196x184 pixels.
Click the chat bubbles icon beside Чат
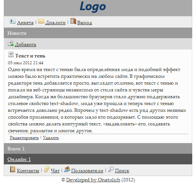[47, 169]
